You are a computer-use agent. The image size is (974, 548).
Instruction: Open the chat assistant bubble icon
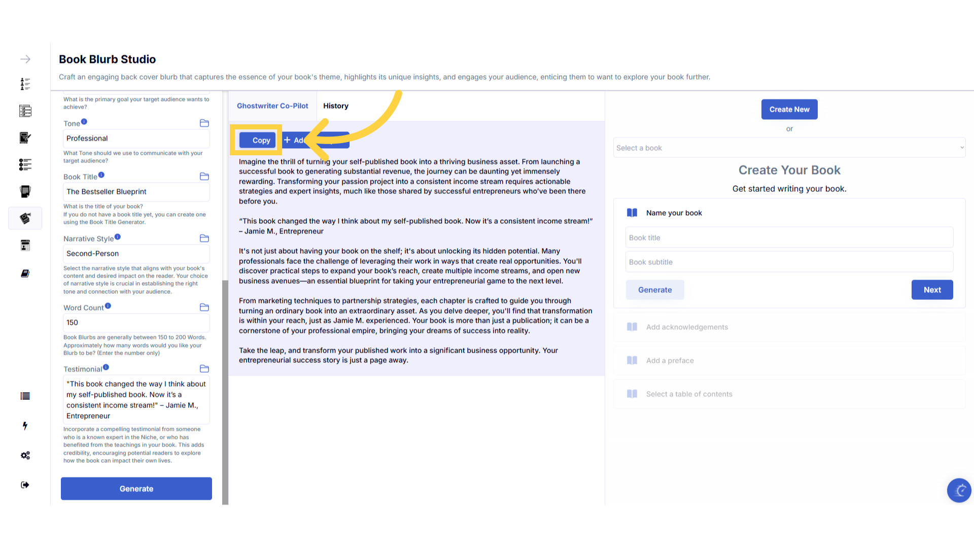tap(959, 490)
